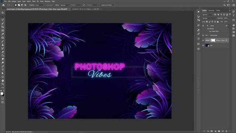Screen dimensions: 236x133
Task: Select the Eraser tool
Action: (x=3, y=52)
